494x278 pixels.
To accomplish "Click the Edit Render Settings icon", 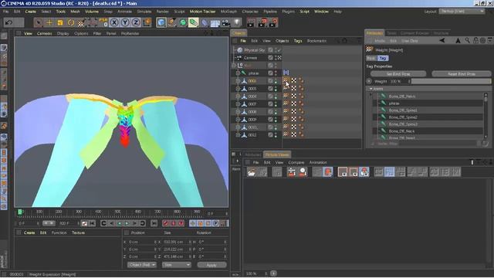I will (x=273, y=22).
